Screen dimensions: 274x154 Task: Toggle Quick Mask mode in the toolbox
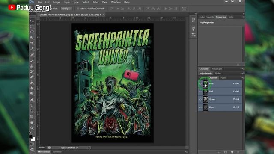click(32, 144)
